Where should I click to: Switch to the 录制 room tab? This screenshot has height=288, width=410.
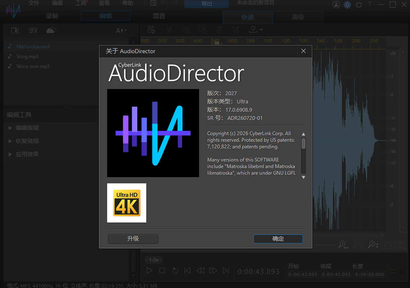click(x=52, y=16)
